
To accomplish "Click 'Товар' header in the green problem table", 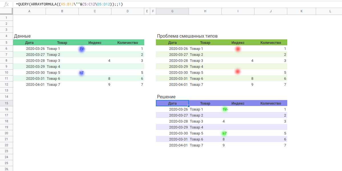I will click(205, 43).
